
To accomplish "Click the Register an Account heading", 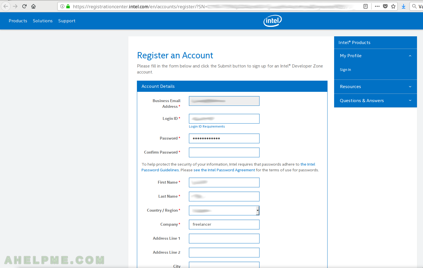I will pyautogui.click(x=175, y=55).
